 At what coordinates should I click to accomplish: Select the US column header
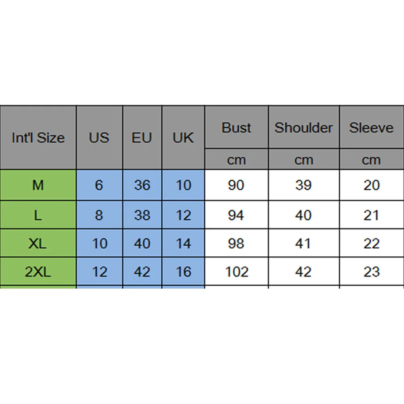pyautogui.click(x=99, y=138)
